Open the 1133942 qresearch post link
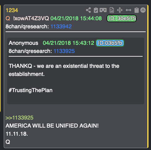This screenshot has height=150, width=151. pos(61,26)
